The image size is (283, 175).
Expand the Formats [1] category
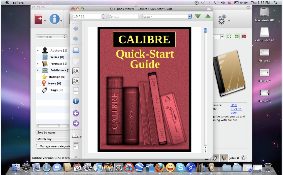pos(38,64)
